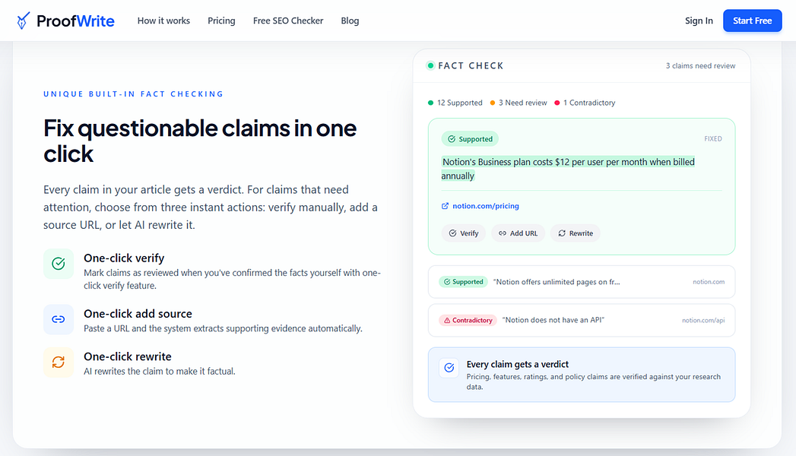The height and width of the screenshot is (456, 796).
Task: Click the blue link icon beside One-click add source
Action: coord(59,318)
